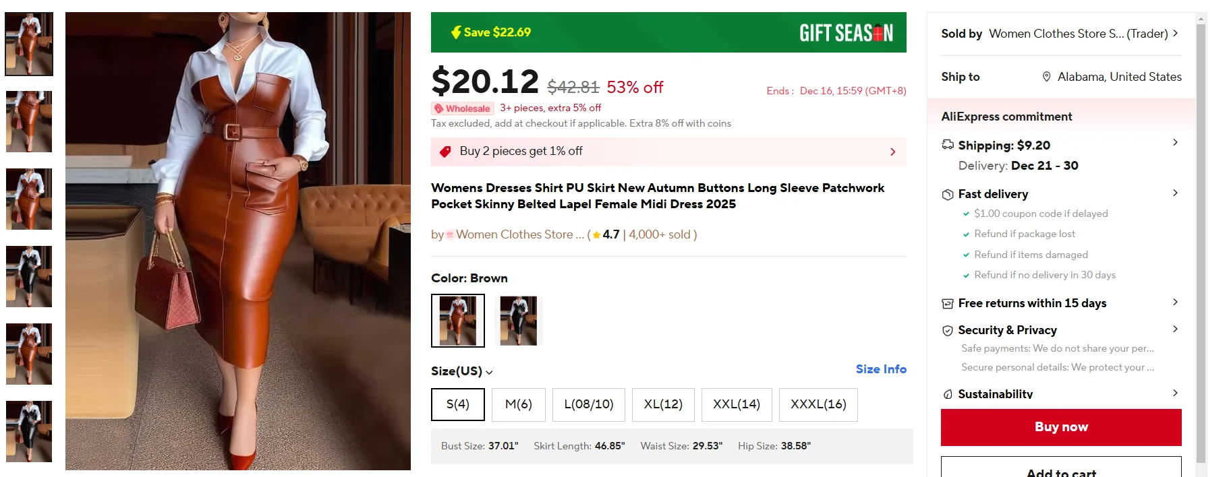Image resolution: width=1229 pixels, height=477 pixels.
Task: Open the Size Info link
Action: pyautogui.click(x=880, y=369)
